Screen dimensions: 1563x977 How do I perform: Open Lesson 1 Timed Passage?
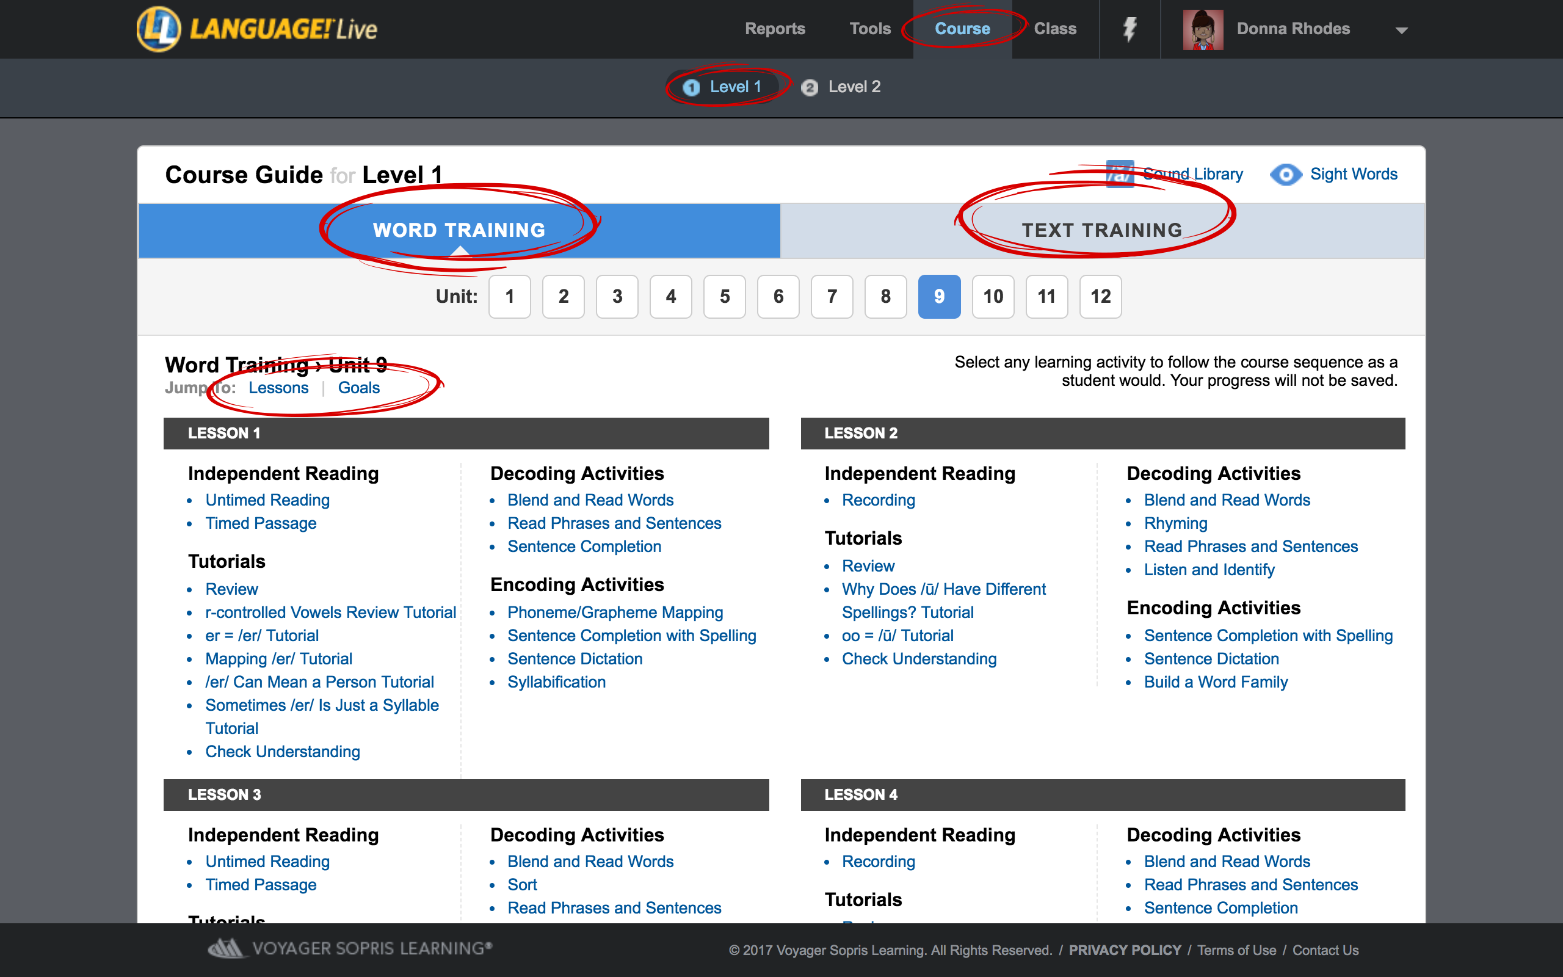pos(261,523)
